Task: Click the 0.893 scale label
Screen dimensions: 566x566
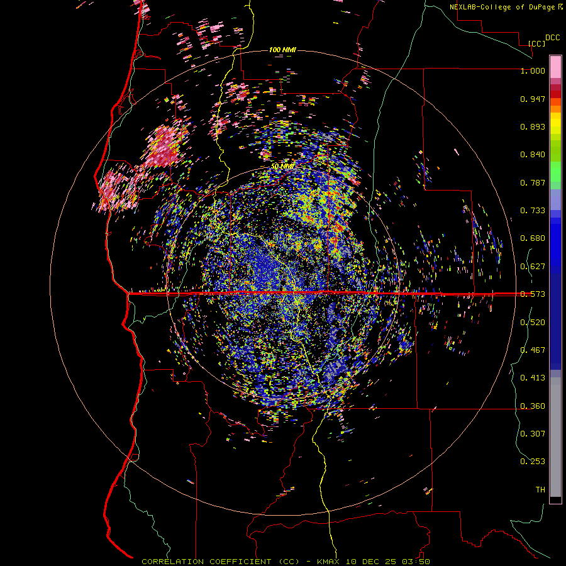Action: (533, 126)
